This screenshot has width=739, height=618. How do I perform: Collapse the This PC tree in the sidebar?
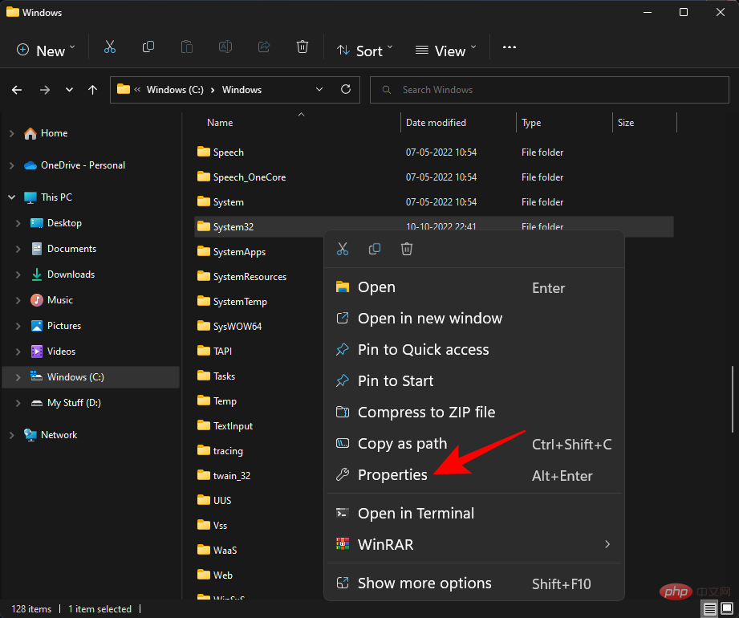pos(11,197)
